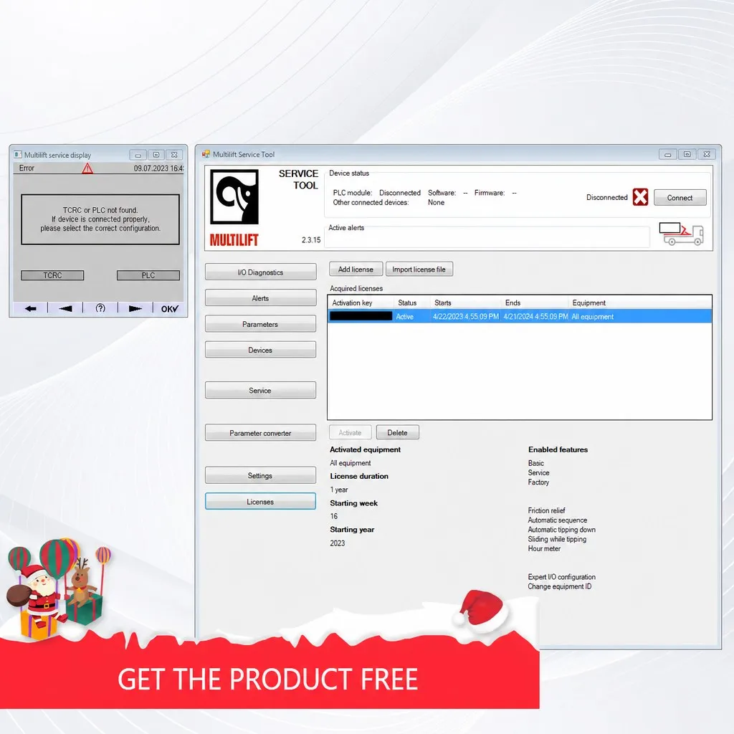The width and height of the screenshot is (734, 734).
Task: Click the right triangle arrow in service display
Action: pyautogui.click(x=135, y=308)
